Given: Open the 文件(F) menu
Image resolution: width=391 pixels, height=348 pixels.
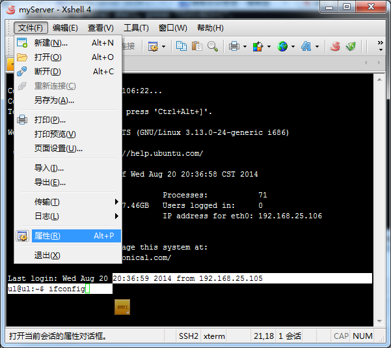Looking at the screenshot, I should pos(31,28).
